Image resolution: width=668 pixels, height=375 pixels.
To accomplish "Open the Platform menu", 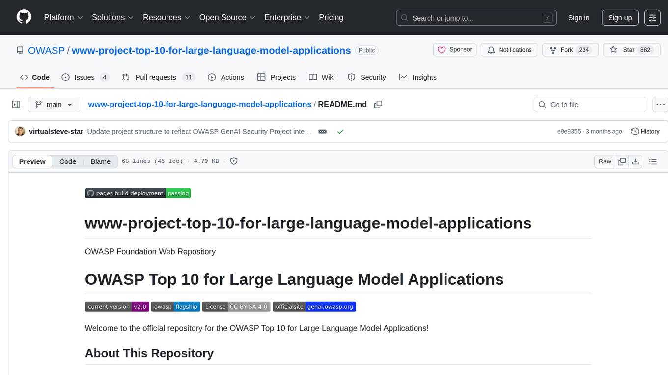I will 63,17.
